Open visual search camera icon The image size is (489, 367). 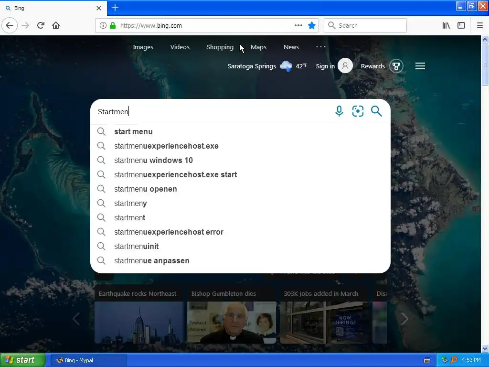(358, 111)
